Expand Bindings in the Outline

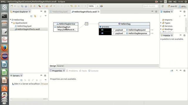pyautogui.click(x=161, y=29)
